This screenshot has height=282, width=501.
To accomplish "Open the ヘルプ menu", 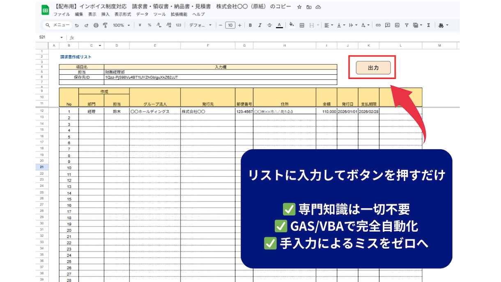I will click(198, 14).
